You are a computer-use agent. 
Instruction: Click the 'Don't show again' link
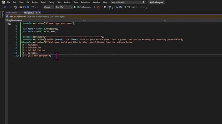tap(57, 17)
